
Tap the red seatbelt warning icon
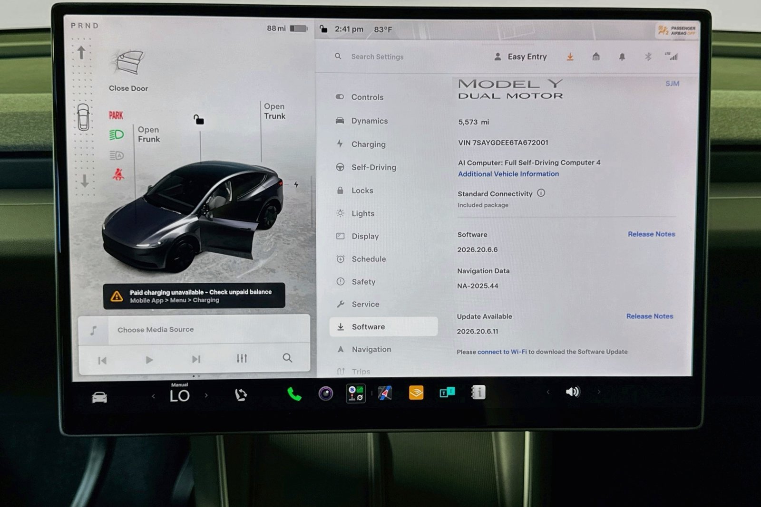coord(118,174)
